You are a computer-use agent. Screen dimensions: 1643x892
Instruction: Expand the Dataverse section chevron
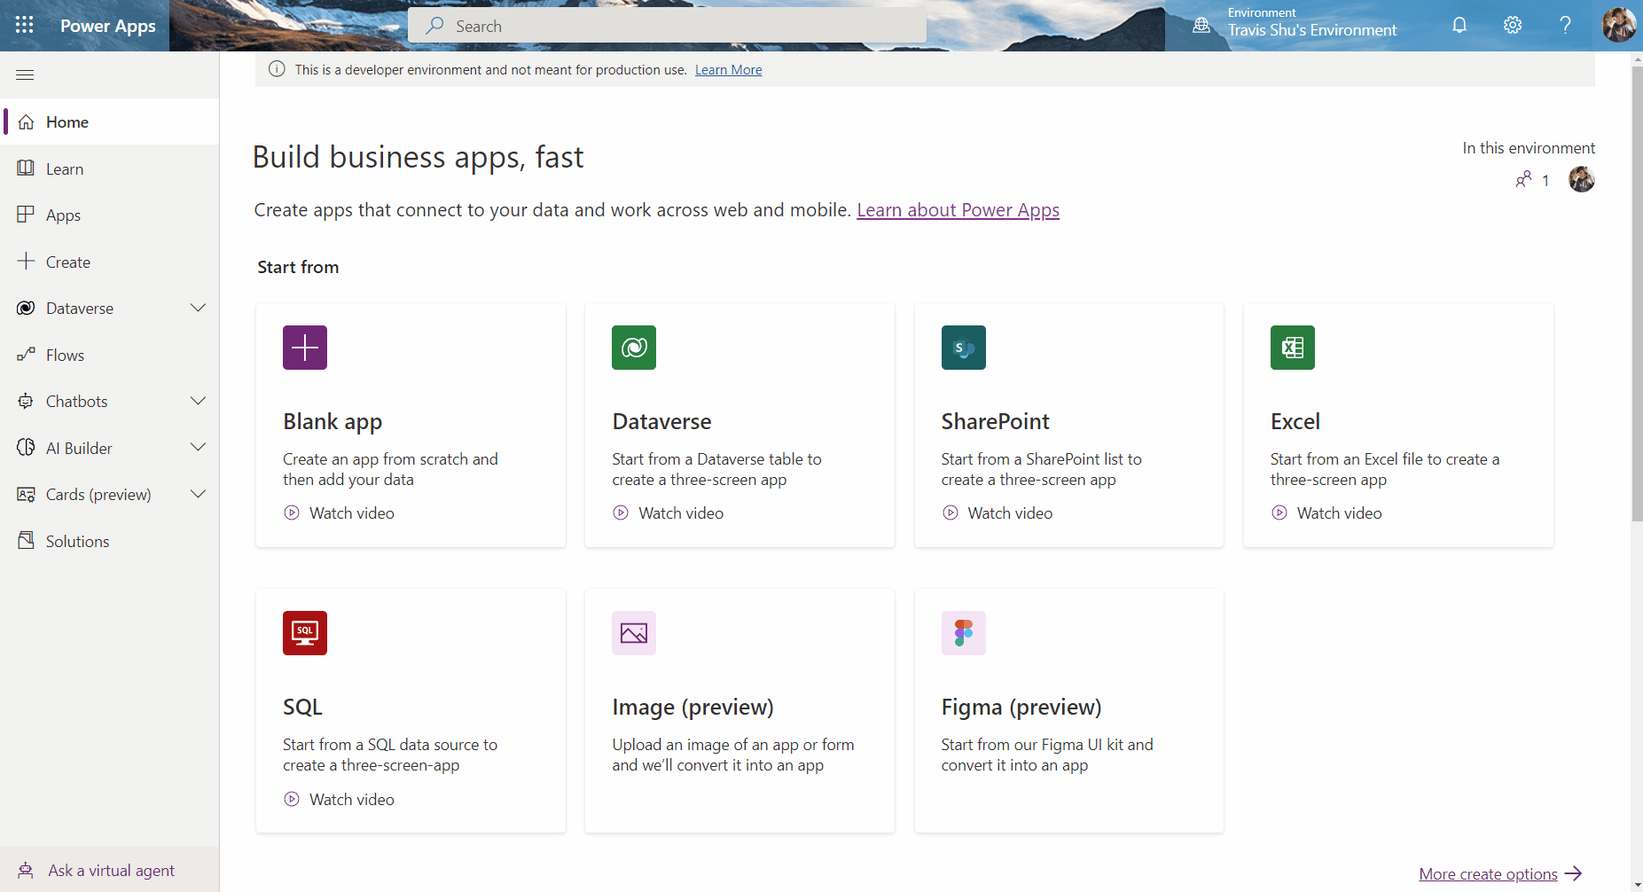coord(198,308)
